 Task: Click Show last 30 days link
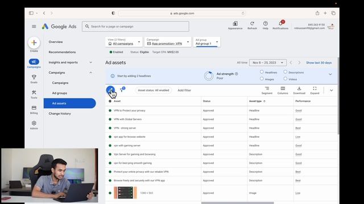(318, 63)
